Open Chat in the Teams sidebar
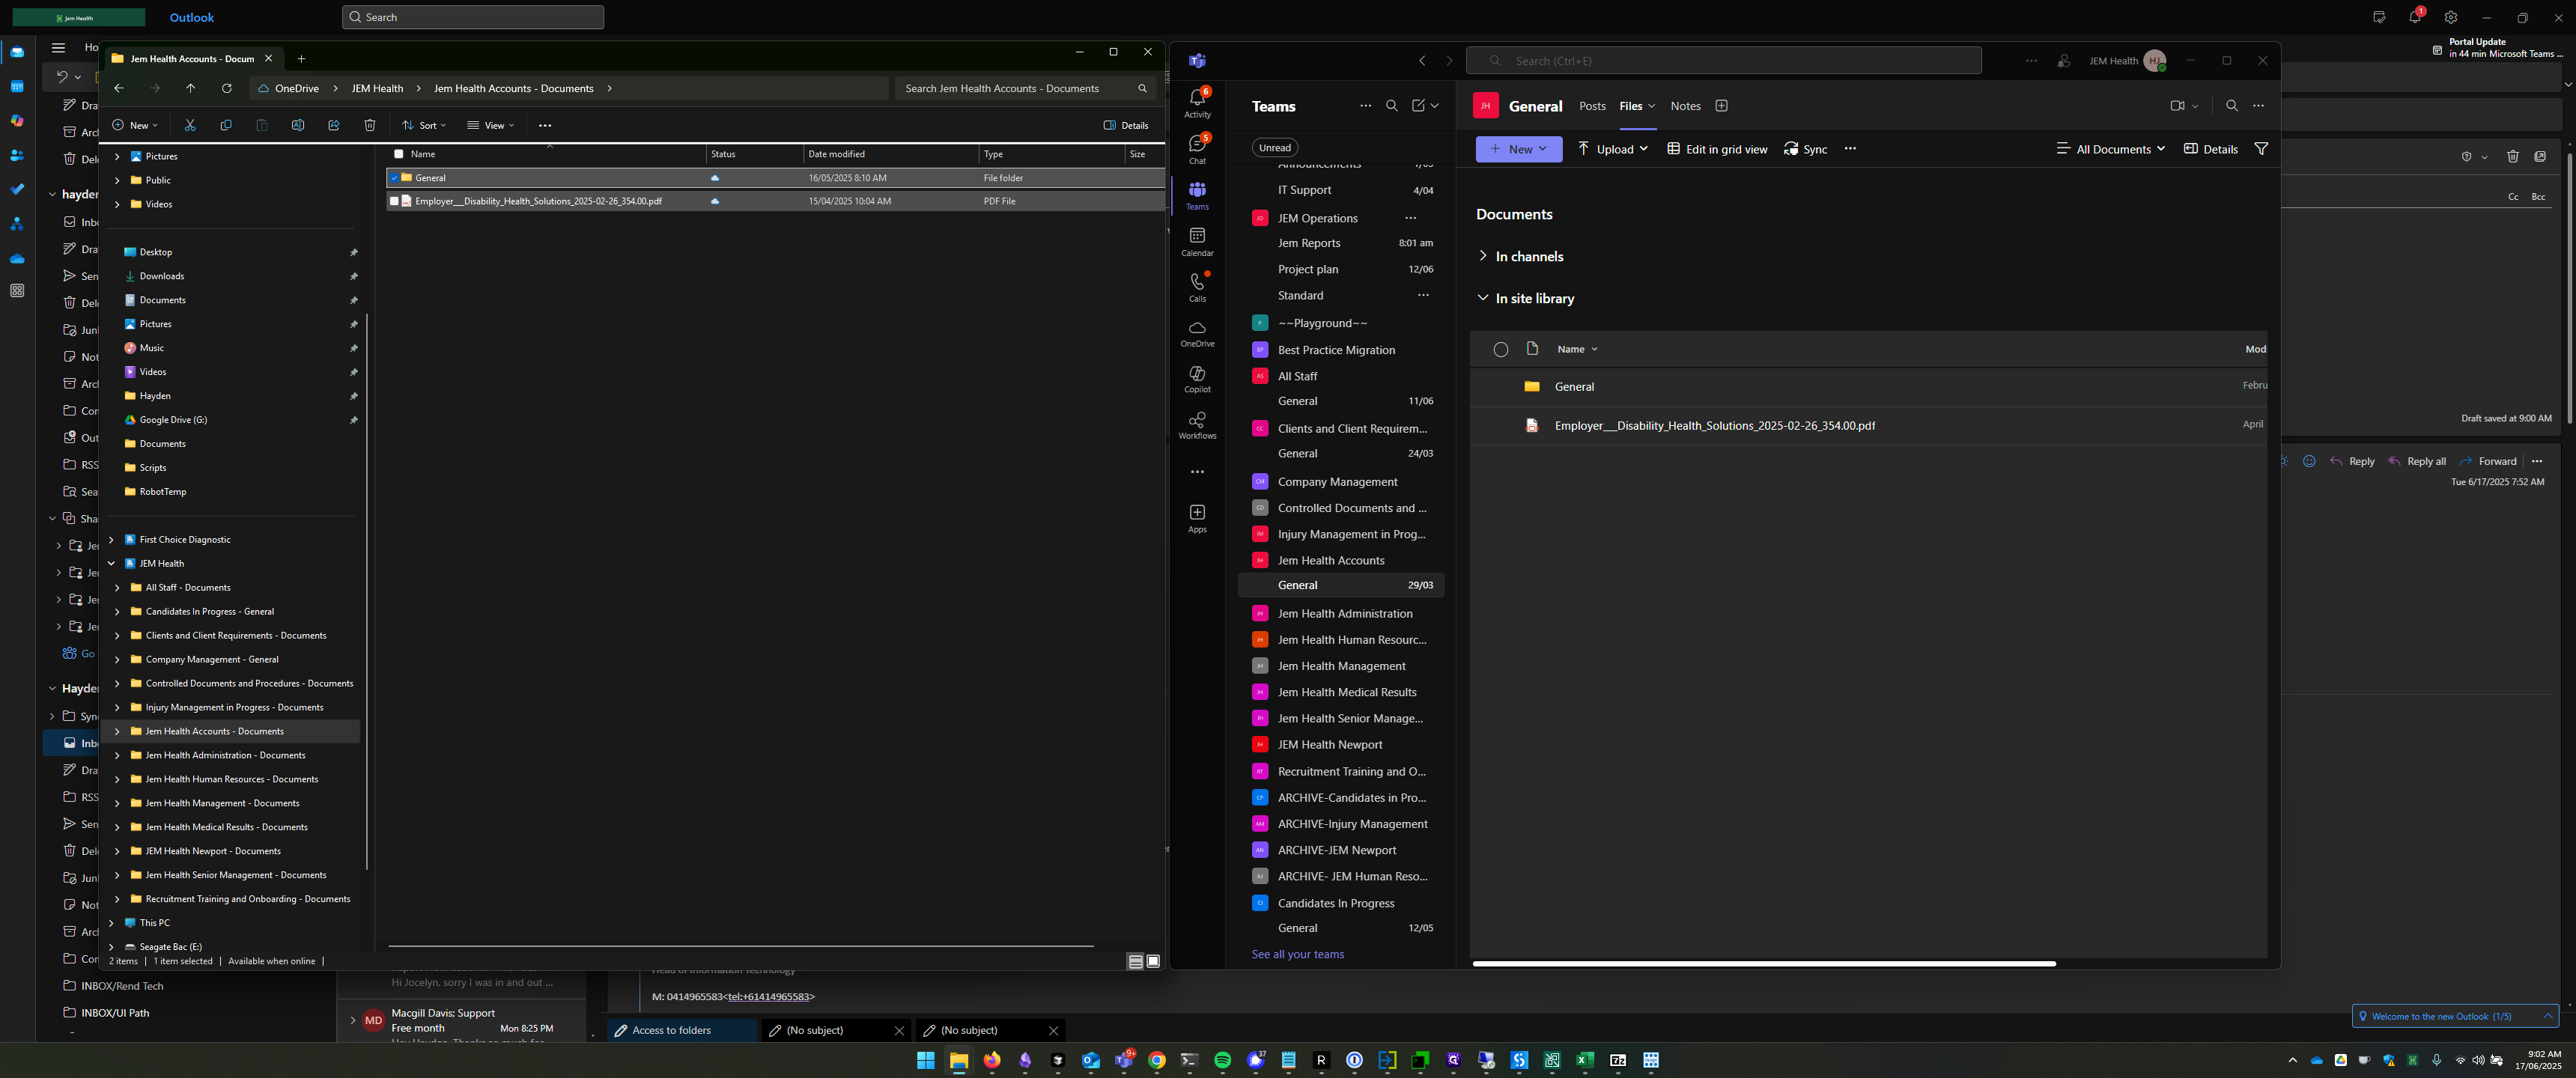 1197,149
